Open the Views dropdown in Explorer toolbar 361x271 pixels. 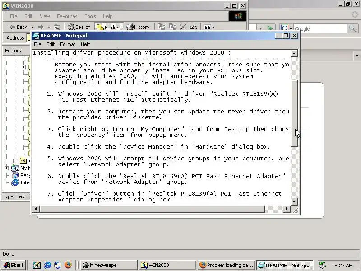(209, 27)
